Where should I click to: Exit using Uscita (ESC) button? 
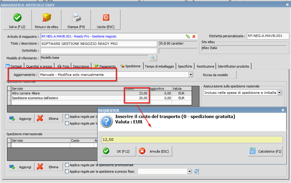click(x=106, y=20)
